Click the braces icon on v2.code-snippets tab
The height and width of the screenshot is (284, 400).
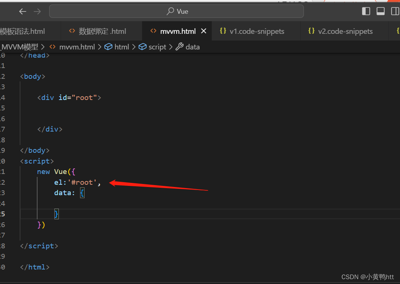pos(311,31)
